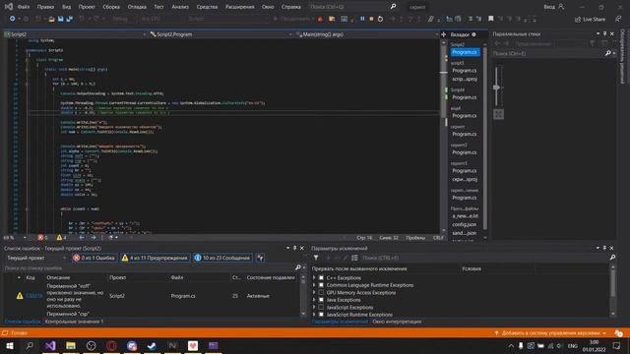Click the Hot Reload flame icon
The width and height of the screenshot is (630, 354).
[x=320, y=19]
